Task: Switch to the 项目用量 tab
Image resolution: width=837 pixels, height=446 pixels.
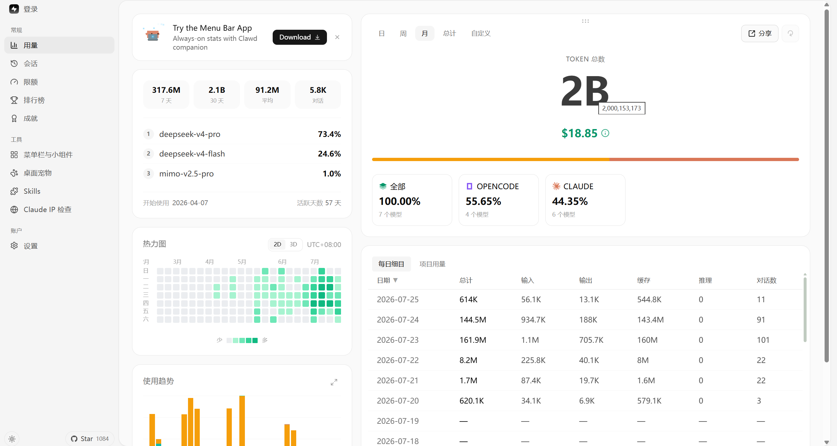Action: coord(432,264)
